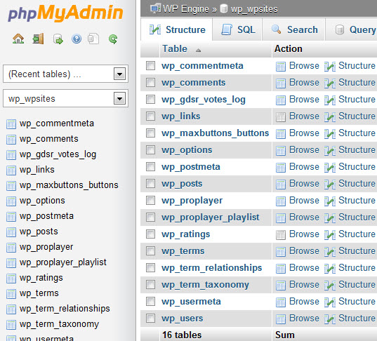This screenshot has width=377, height=341.
Task: Open phpMyAdmin documentation help icon
Action: point(77,39)
